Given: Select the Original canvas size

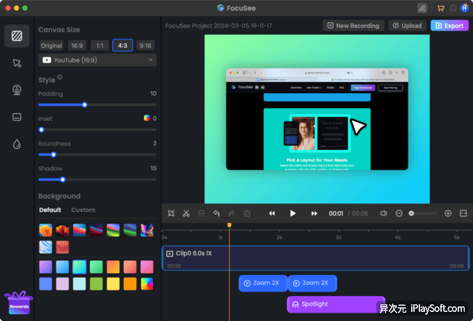Looking at the screenshot, I should click(x=51, y=46).
